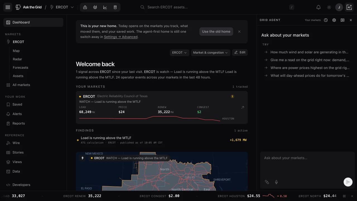Open Grid Agent chat history clock

pos(326,20)
